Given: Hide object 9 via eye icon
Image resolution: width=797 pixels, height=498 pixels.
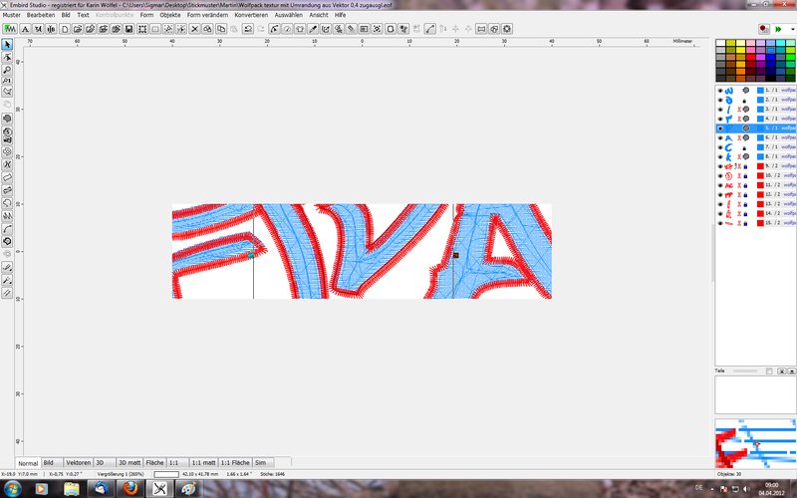Looking at the screenshot, I should tap(719, 166).
